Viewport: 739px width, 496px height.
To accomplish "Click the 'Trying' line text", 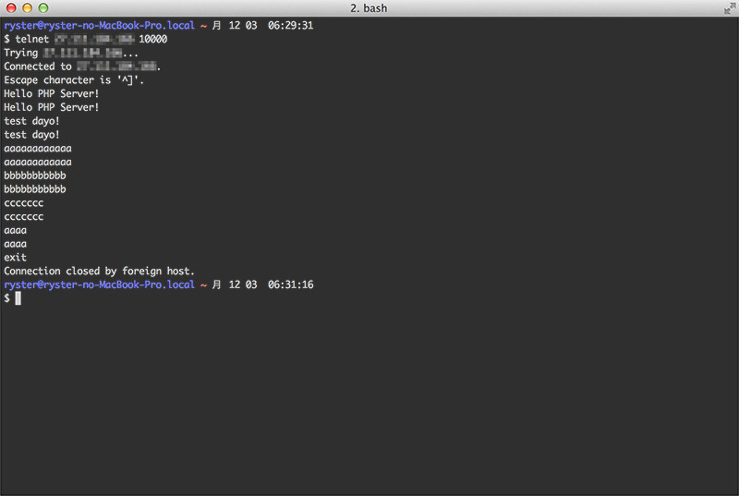I will point(71,53).
